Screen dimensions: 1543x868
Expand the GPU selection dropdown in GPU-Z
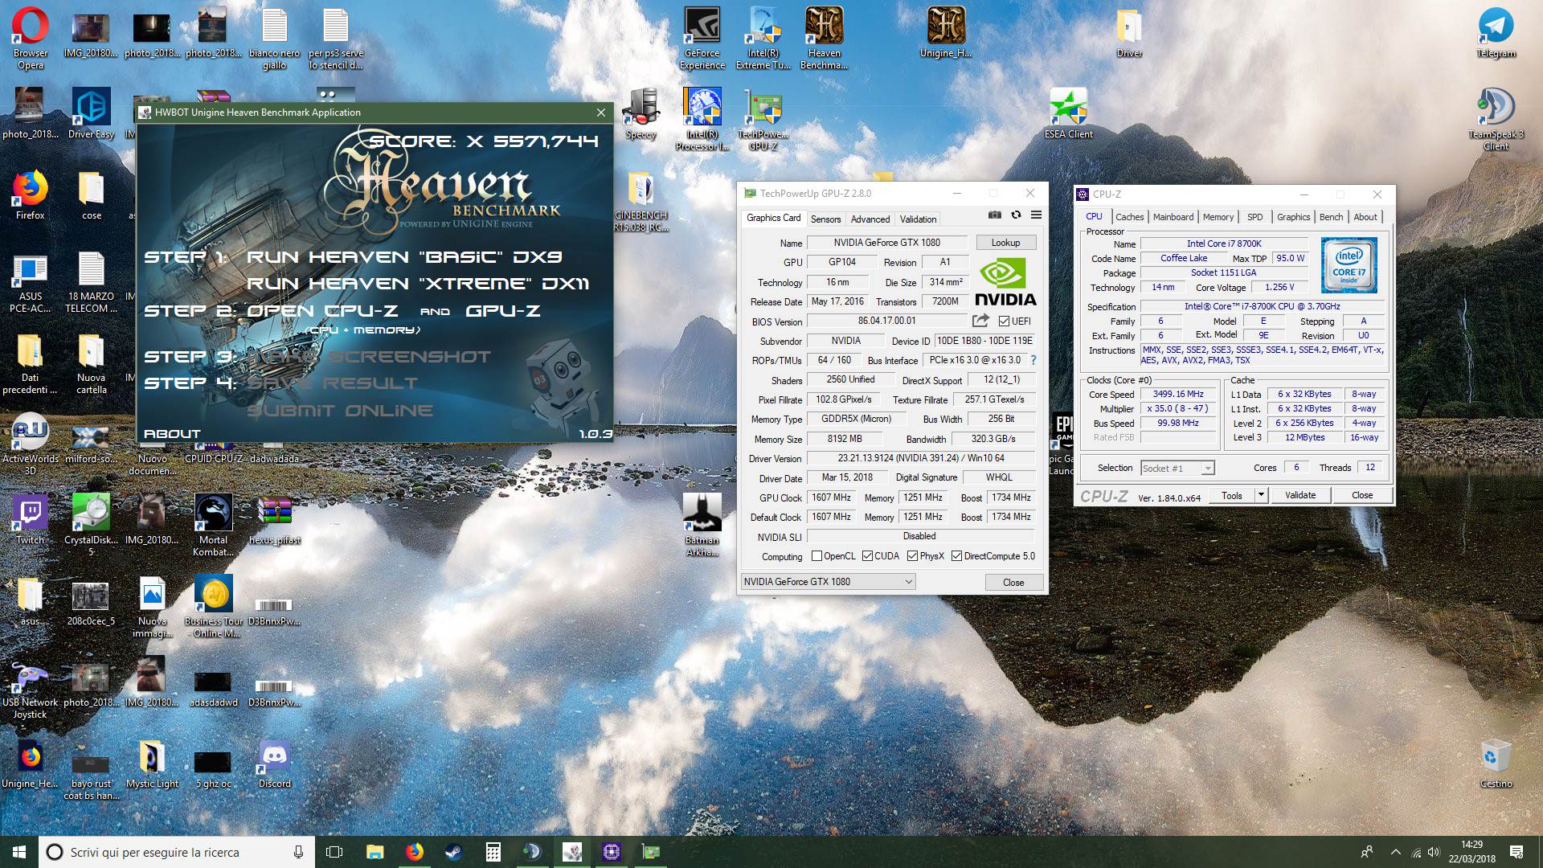pyautogui.click(x=828, y=582)
